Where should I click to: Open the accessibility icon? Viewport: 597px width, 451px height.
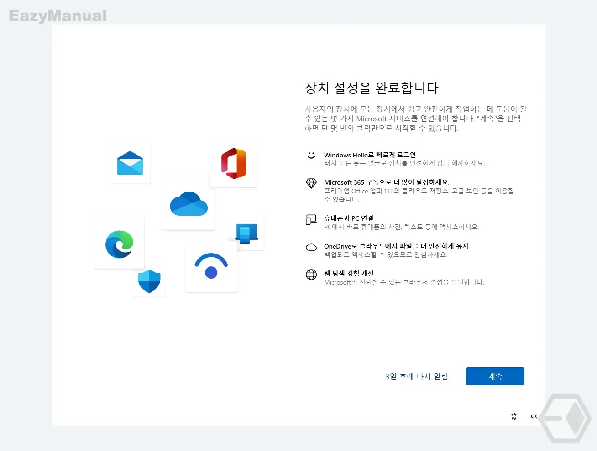point(514,416)
